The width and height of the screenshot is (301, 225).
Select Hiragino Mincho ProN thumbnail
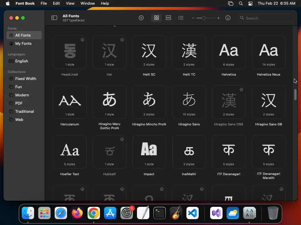coord(149,102)
